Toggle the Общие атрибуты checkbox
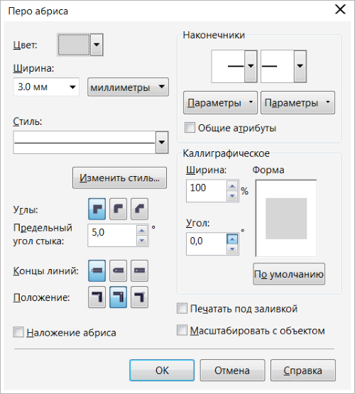This screenshot has height=394, width=355. pyautogui.click(x=190, y=127)
